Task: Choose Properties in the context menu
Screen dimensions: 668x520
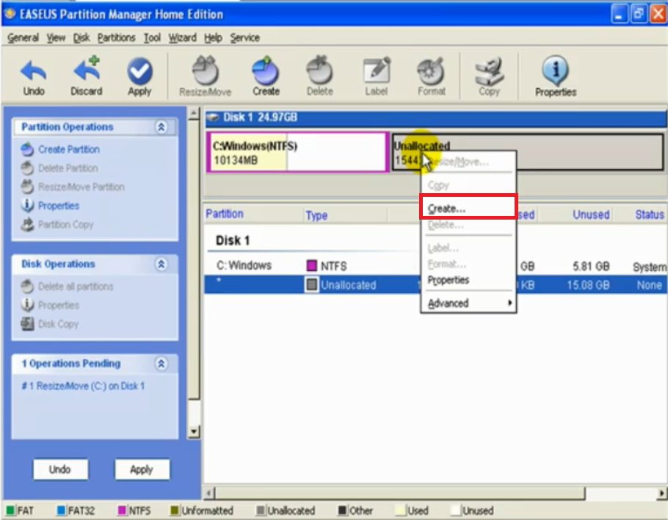Action: pos(468,280)
